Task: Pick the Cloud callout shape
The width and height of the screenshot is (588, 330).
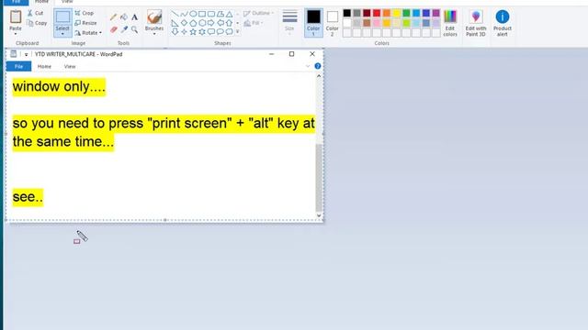Action: 229,32
